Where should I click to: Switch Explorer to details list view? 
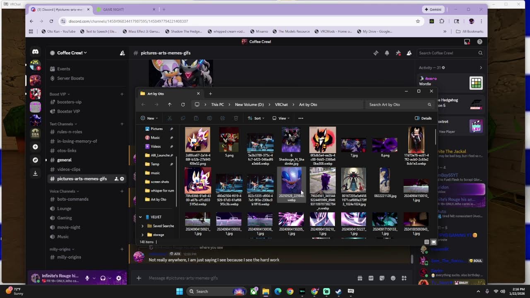(x=427, y=242)
